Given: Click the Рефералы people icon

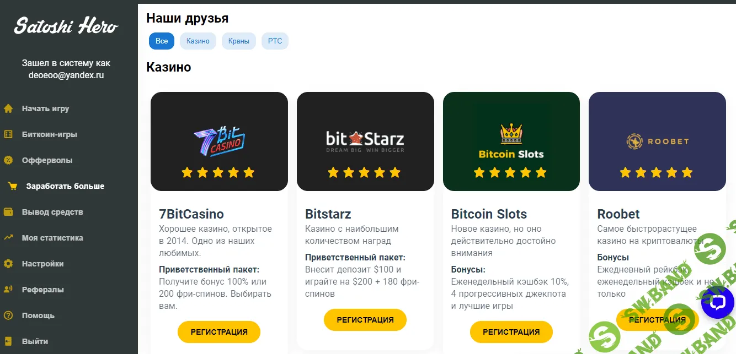Looking at the screenshot, I should click(8, 290).
